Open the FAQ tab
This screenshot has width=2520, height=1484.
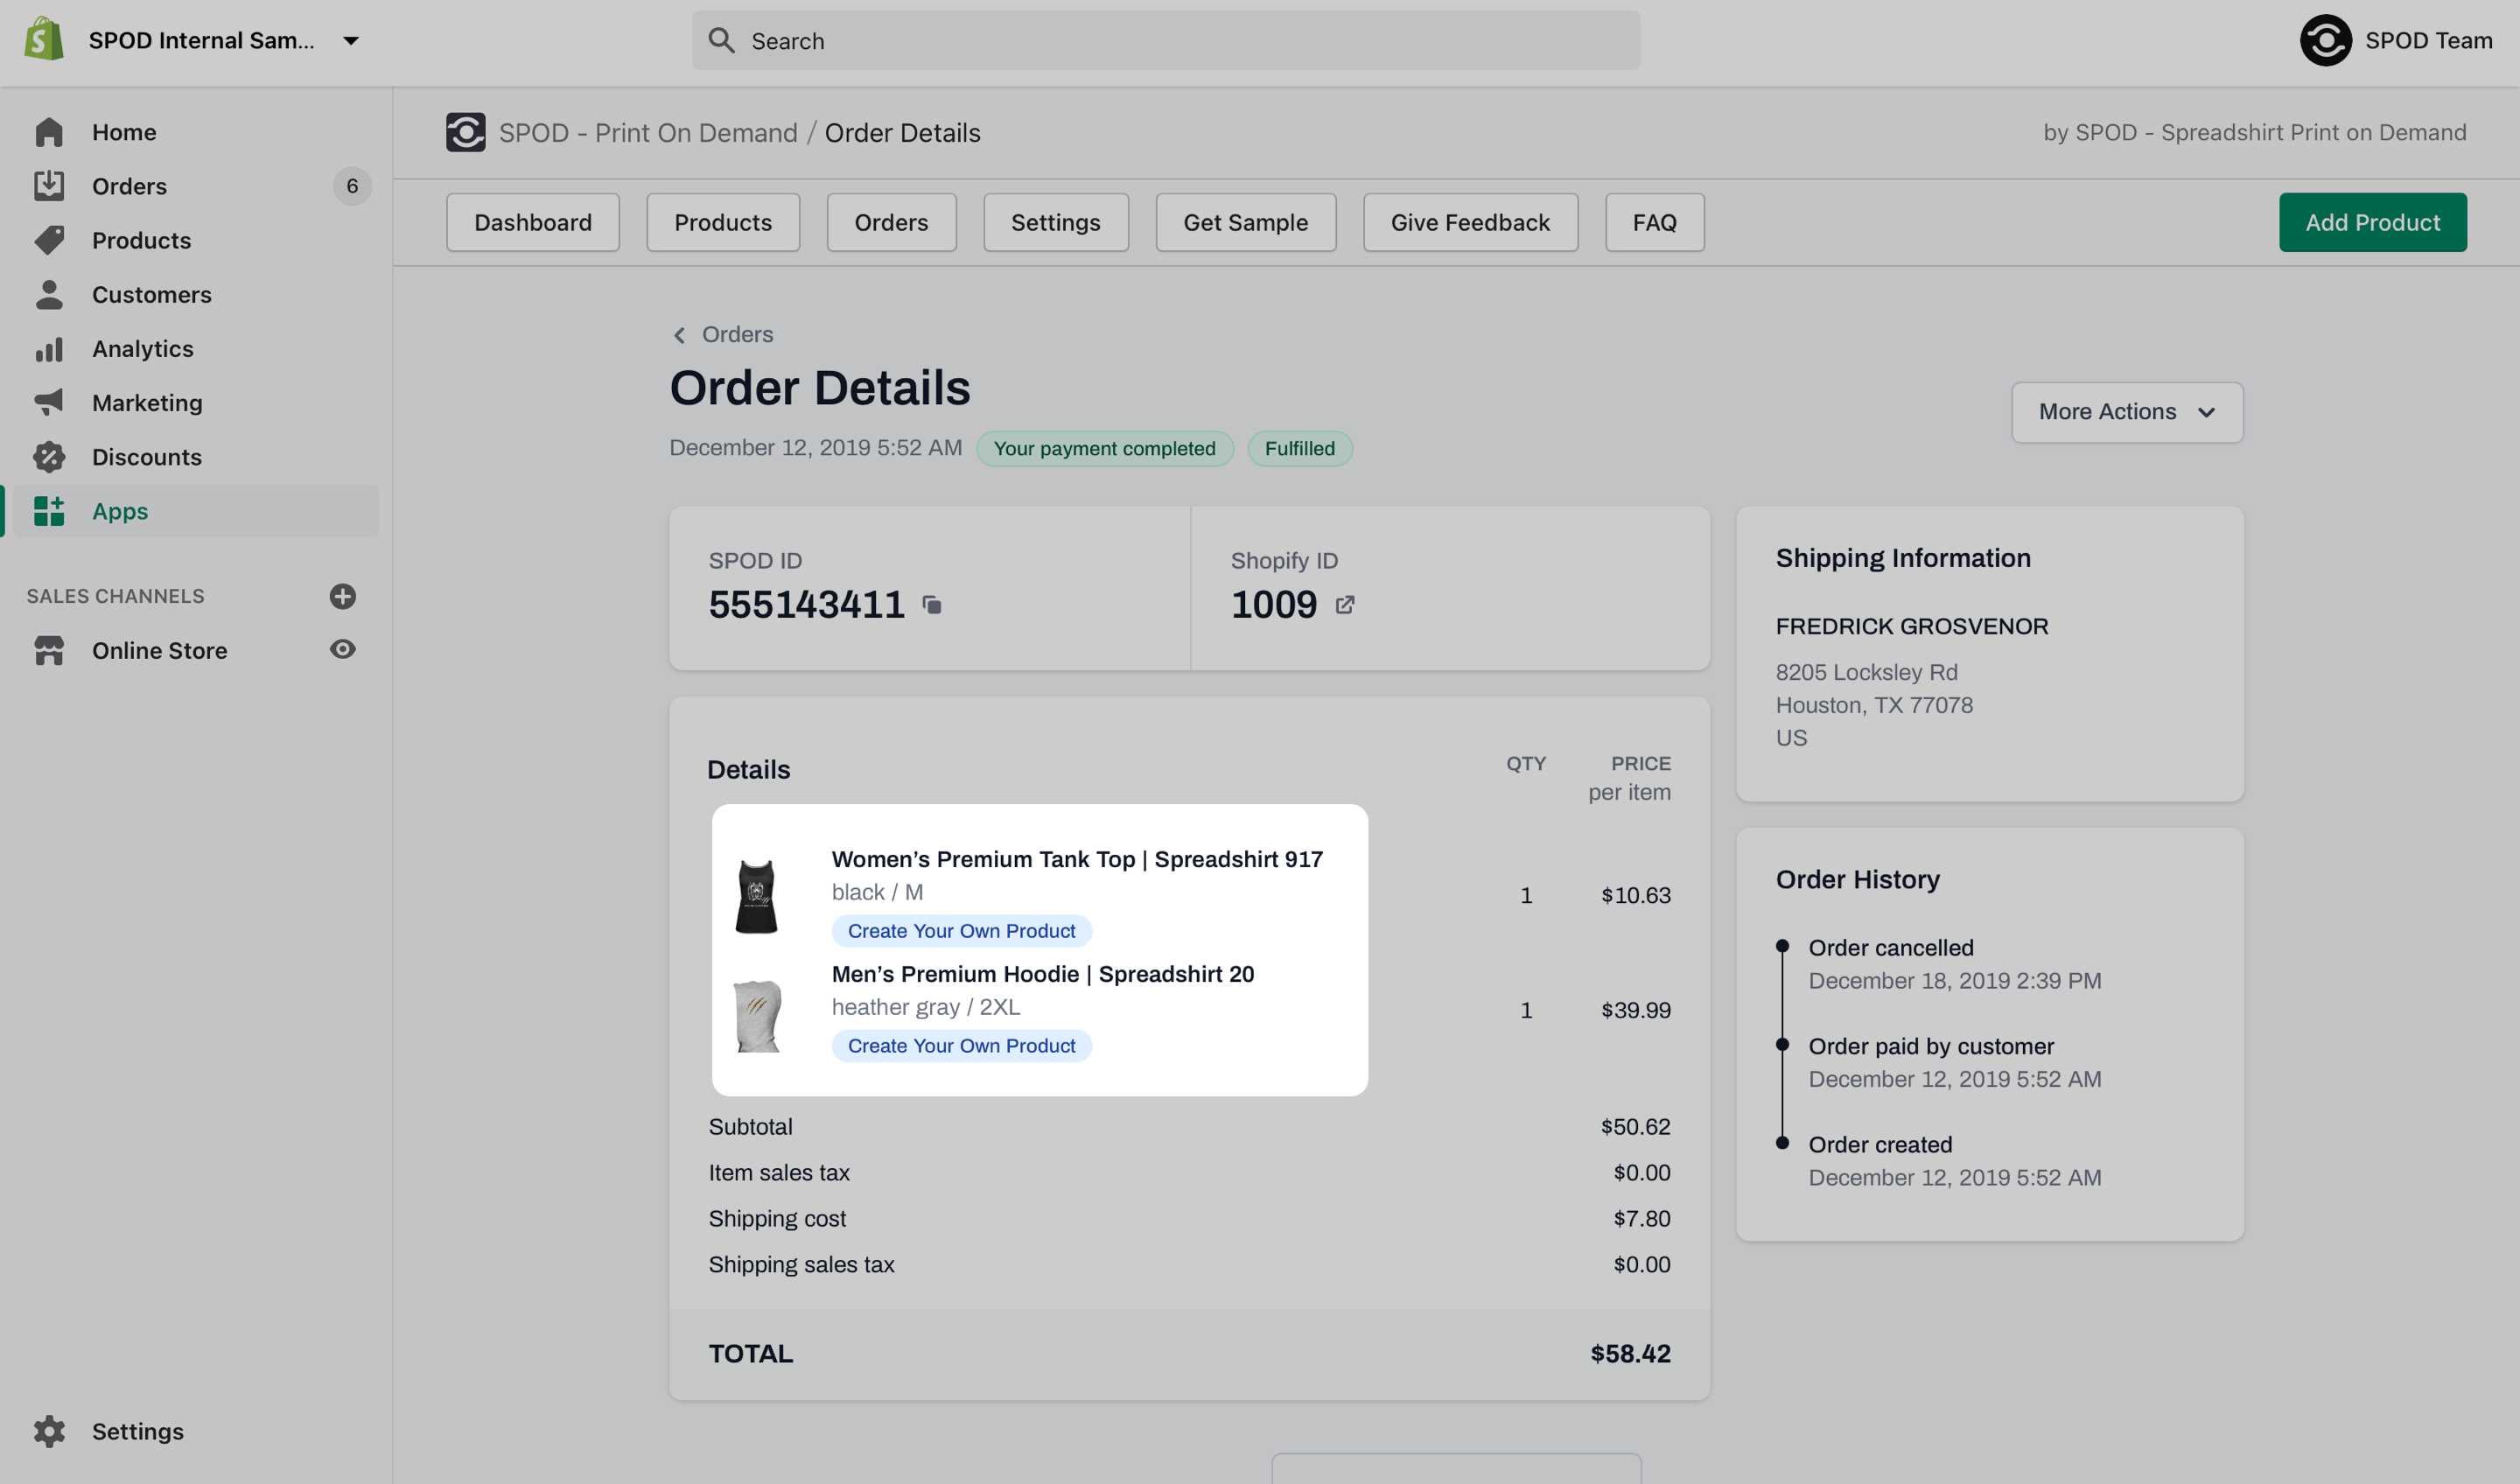(1654, 222)
